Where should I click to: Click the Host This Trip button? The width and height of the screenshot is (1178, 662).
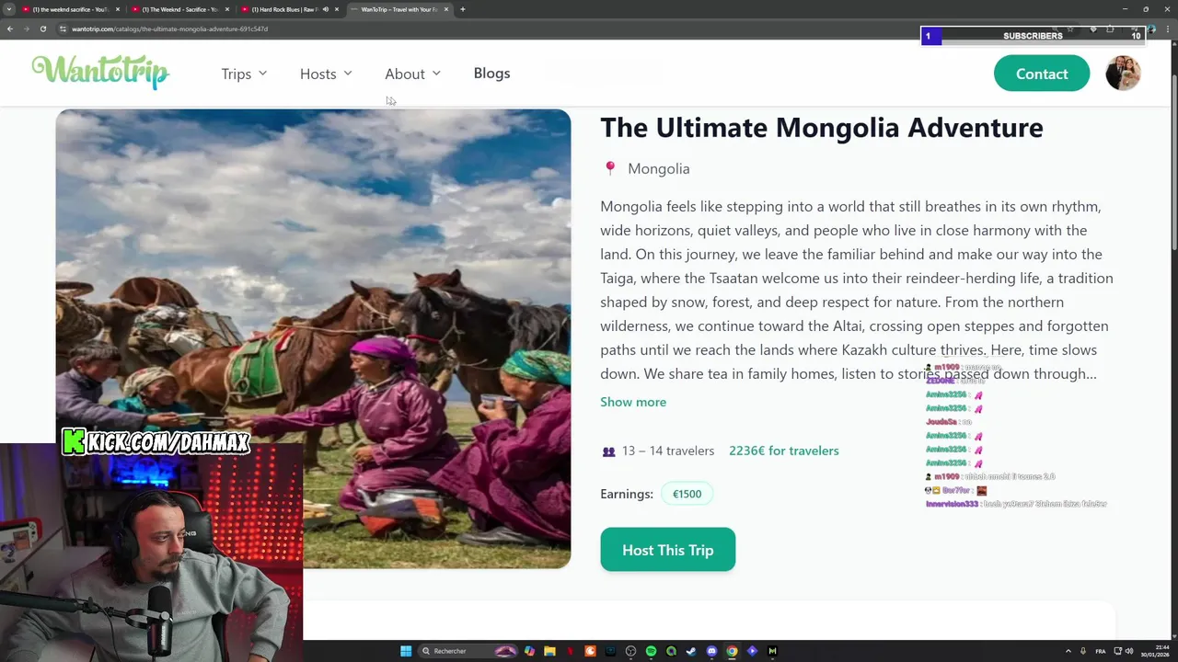click(x=668, y=550)
